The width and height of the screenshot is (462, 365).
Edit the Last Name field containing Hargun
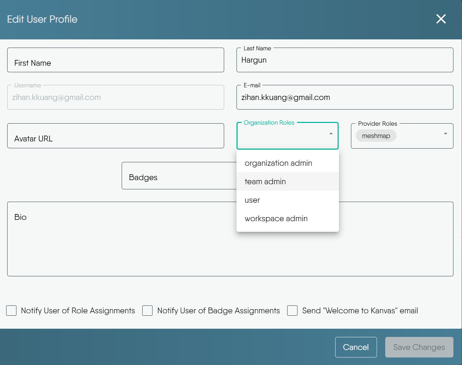click(x=345, y=60)
